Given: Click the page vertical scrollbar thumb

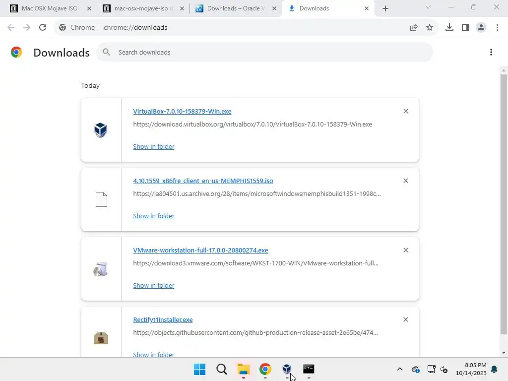Looking at the screenshot, I should (504, 204).
